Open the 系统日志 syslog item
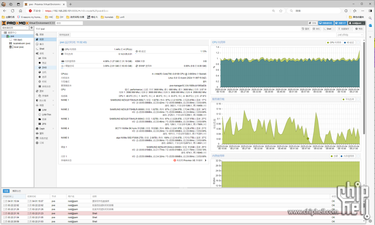Viewport: 375px width, 225px height. click(46, 86)
